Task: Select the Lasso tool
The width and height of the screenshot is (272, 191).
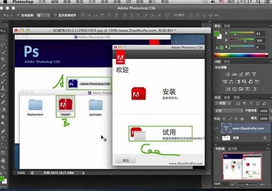Action: click(x=3, y=45)
